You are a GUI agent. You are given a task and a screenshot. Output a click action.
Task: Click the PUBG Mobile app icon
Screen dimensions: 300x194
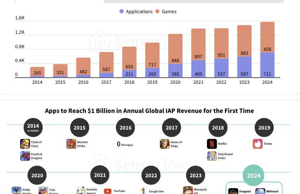pos(17,191)
